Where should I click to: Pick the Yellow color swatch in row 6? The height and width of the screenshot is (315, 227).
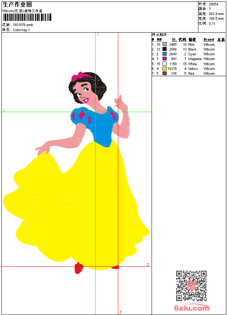pyautogui.click(x=164, y=68)
